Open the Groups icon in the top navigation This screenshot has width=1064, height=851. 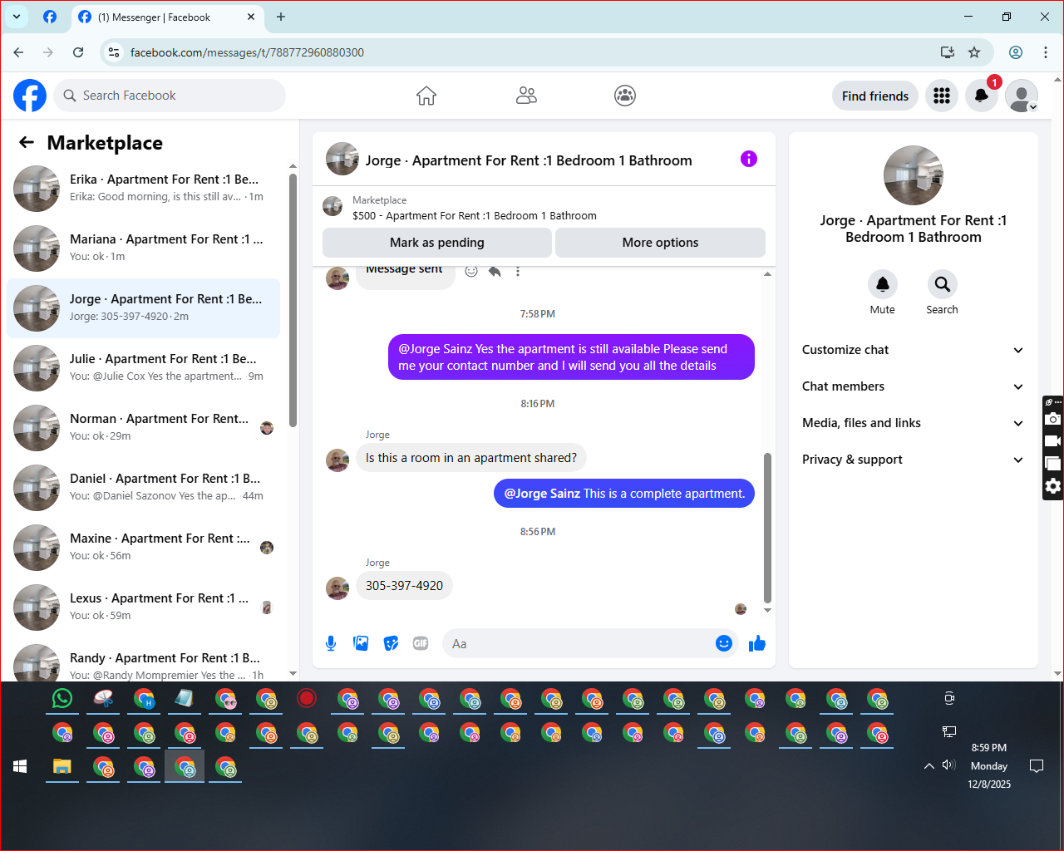tap(625, 96)
